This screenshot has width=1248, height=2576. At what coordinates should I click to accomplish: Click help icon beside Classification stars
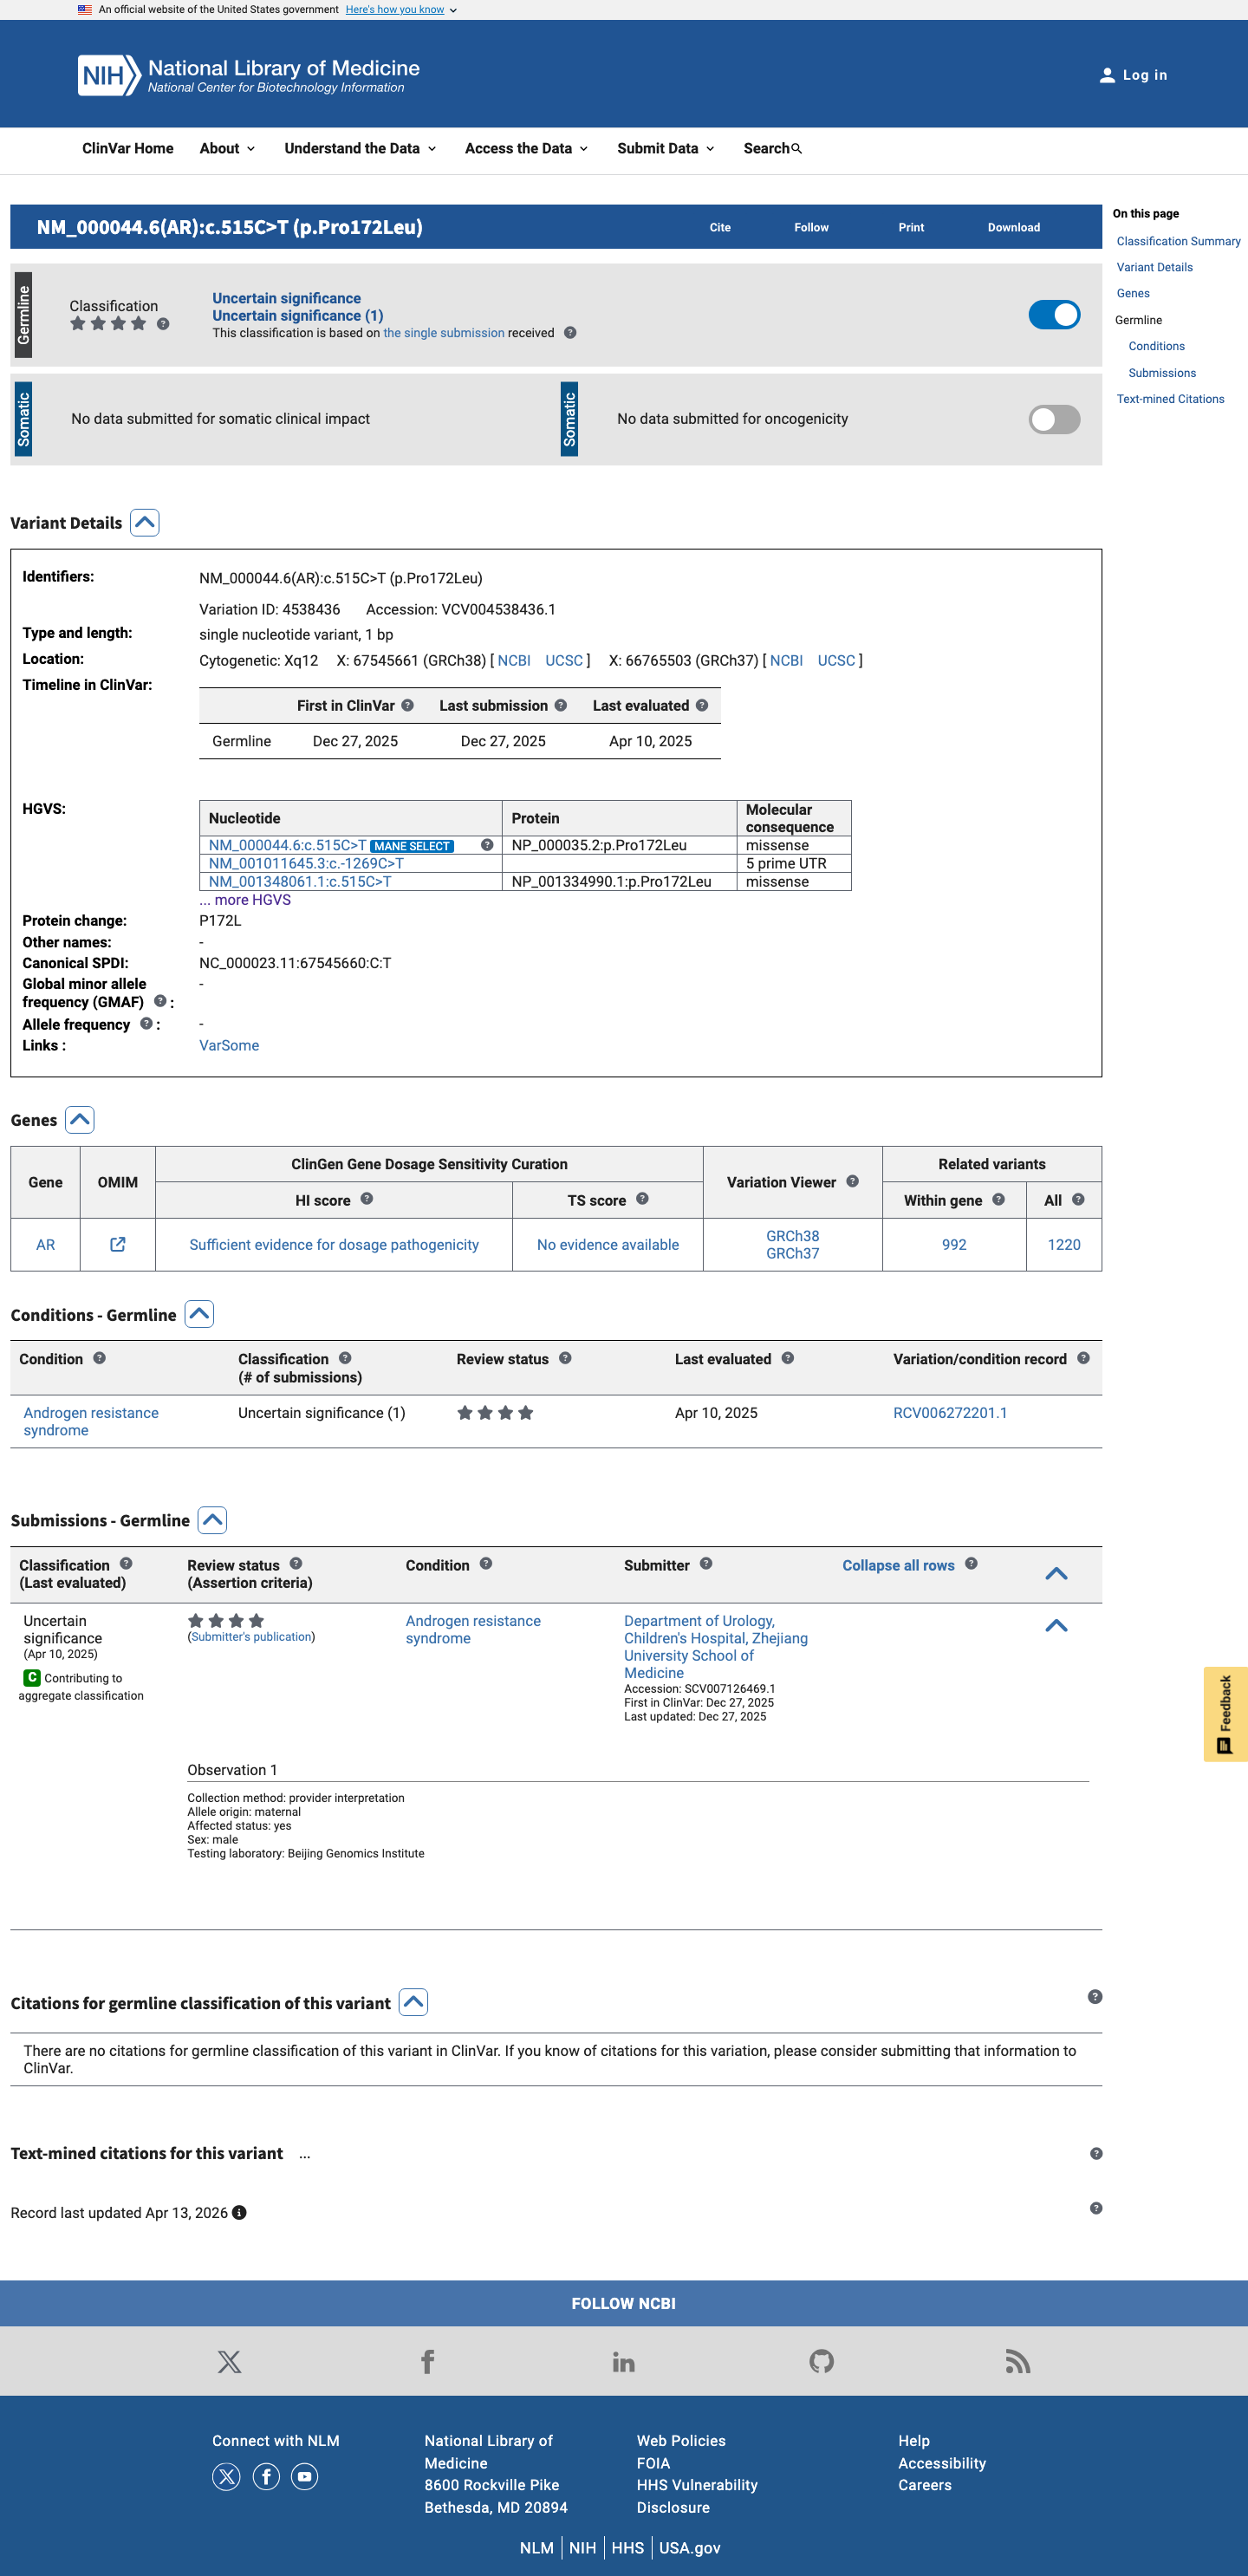(x=163, y=324)
